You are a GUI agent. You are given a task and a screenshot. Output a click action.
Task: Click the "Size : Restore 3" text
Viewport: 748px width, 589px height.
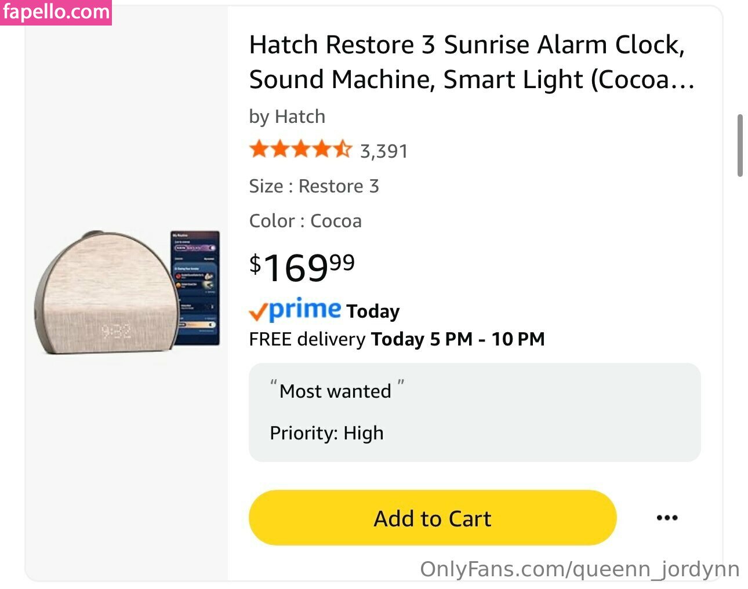point(314,186)
